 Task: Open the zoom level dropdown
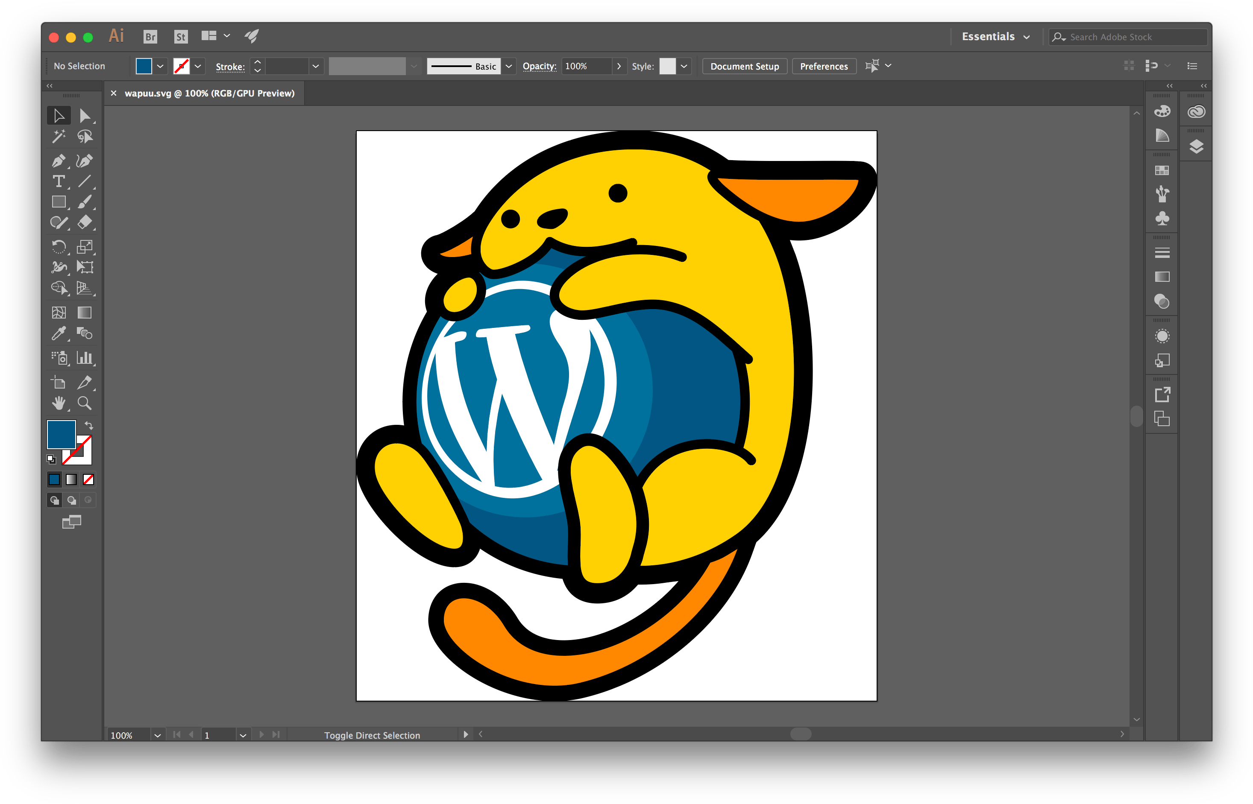[157, 734]
